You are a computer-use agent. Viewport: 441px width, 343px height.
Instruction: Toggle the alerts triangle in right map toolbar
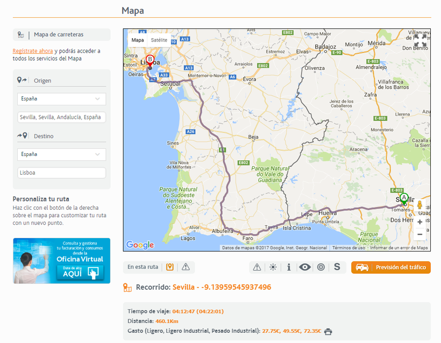point(257,267)
